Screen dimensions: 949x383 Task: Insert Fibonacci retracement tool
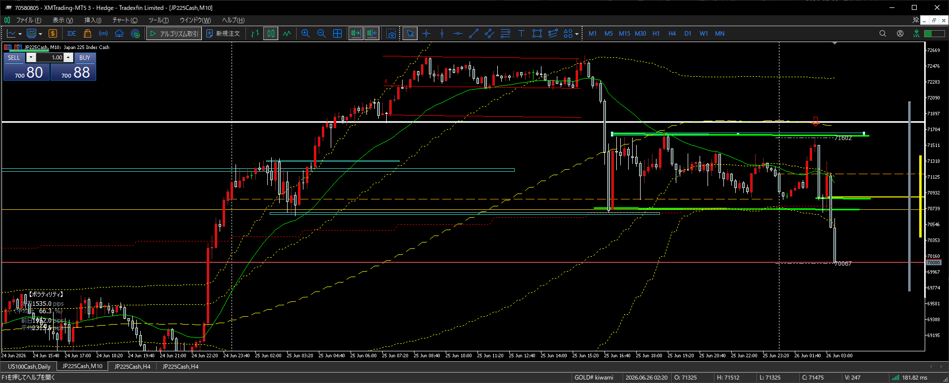coord(505,34)
